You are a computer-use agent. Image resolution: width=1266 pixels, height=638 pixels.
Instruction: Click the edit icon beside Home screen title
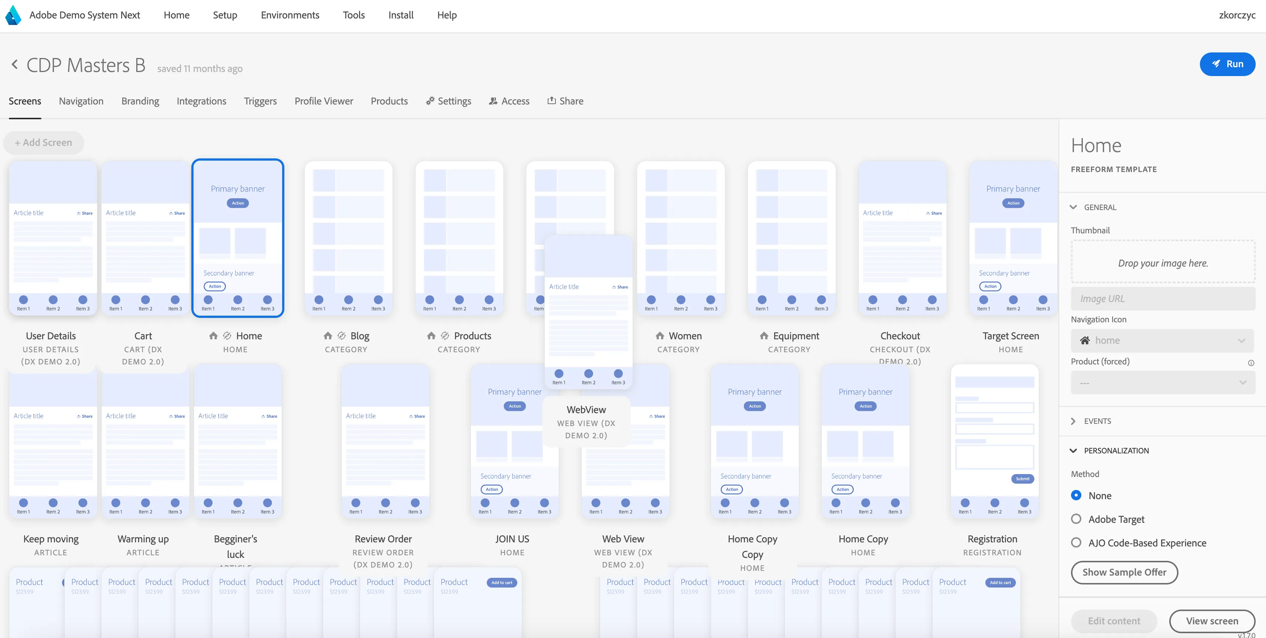click(x=227, y=336)
